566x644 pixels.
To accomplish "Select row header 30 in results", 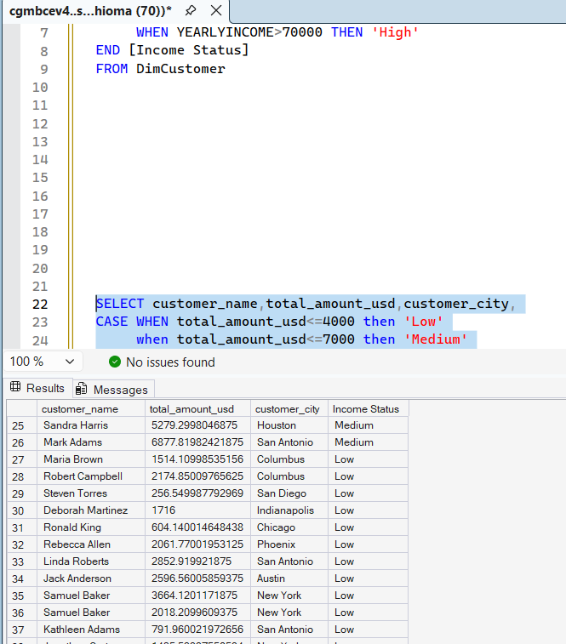I will pos(22,510).
